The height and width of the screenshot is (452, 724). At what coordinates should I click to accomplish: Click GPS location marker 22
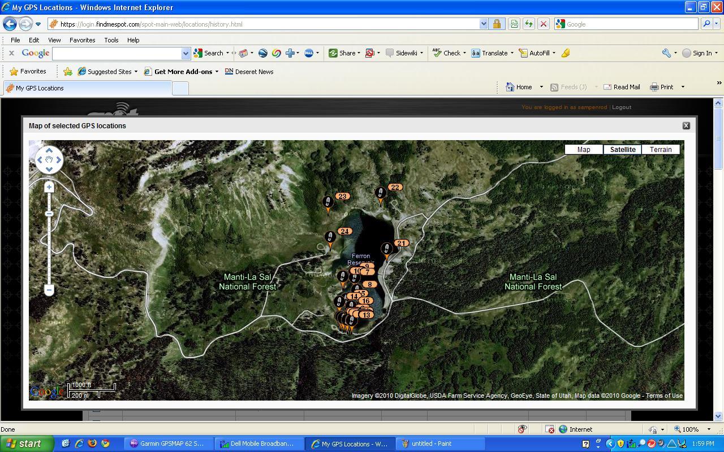[381, 195]
